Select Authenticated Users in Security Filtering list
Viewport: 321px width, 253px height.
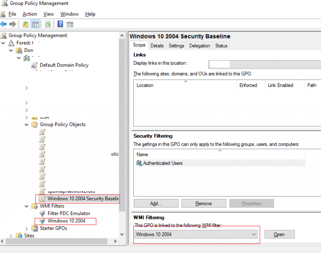coord(221,163)
